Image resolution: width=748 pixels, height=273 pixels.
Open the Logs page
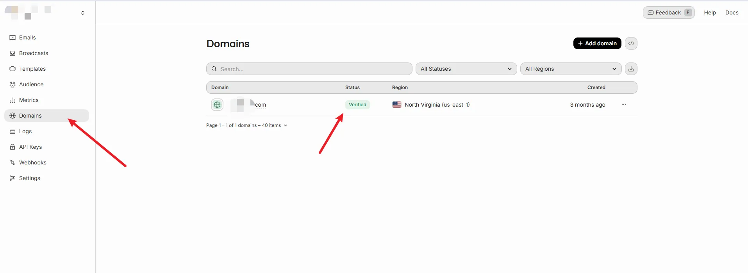pos(25,131)
